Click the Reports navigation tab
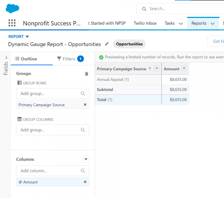This screenshot has width=224, height=198. (199, 23)
